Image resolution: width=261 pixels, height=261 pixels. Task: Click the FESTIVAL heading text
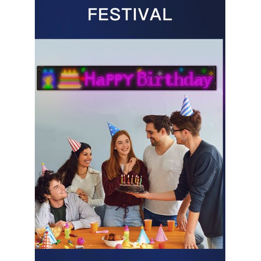(x=130, y=14)
